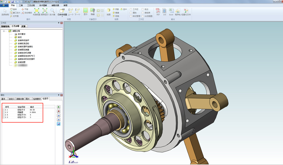Delete selected inspection item with red X
283x165 pixels.
(x=59, y=111)
